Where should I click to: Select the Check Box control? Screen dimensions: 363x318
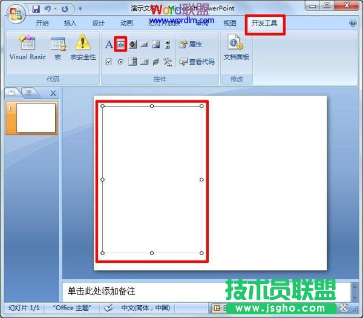point(109,62)
